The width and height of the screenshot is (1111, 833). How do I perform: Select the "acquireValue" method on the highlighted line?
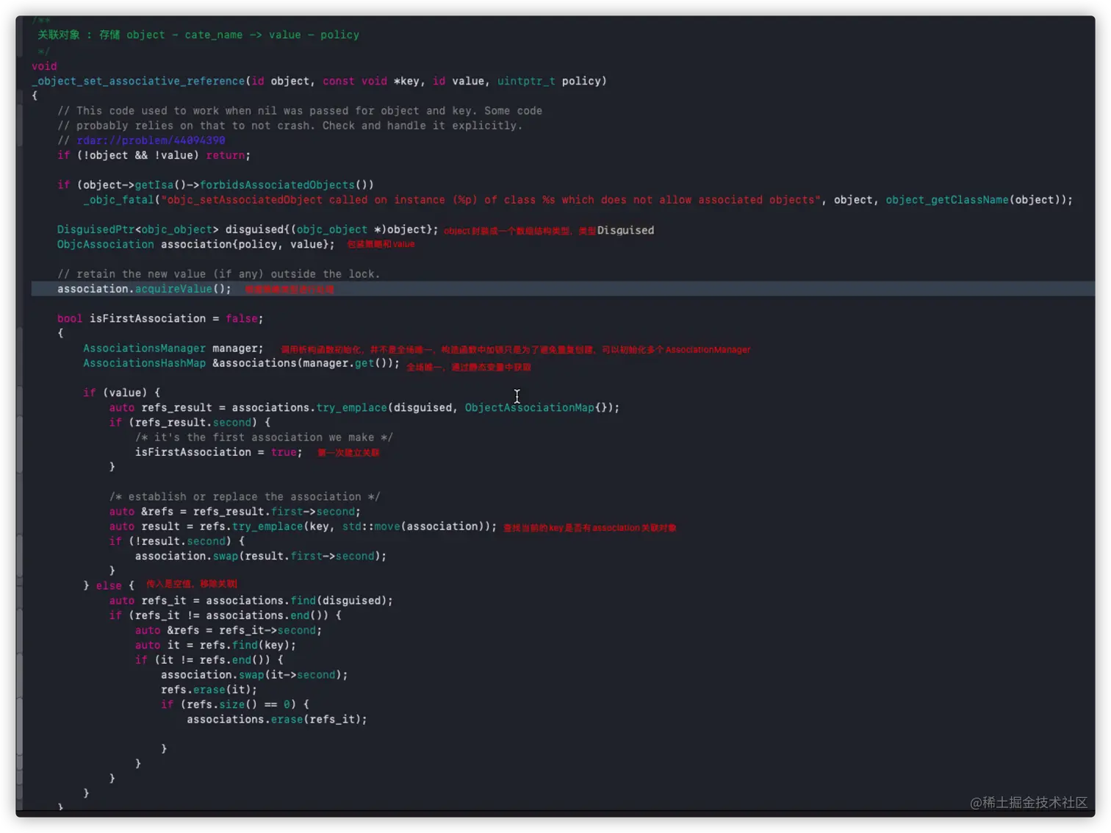pyautogui.click(x=173, y=289)
